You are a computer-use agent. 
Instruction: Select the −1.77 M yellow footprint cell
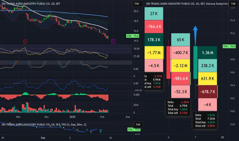pos(154,53)
